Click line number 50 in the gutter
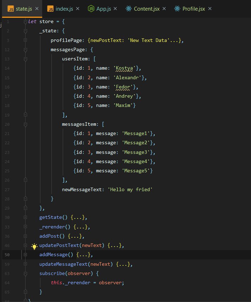This screenshot has width=251, height=302. tap(7, 255)
